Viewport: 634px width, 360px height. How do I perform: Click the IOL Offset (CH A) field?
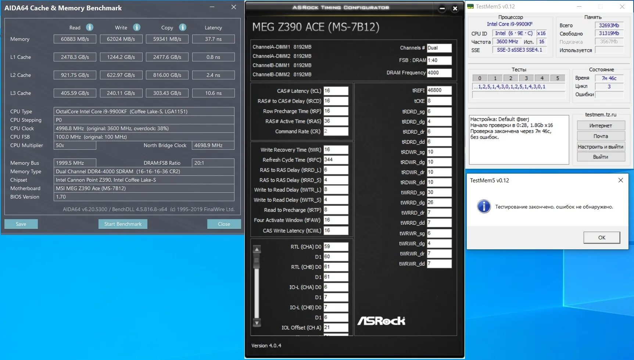[336, 328]
